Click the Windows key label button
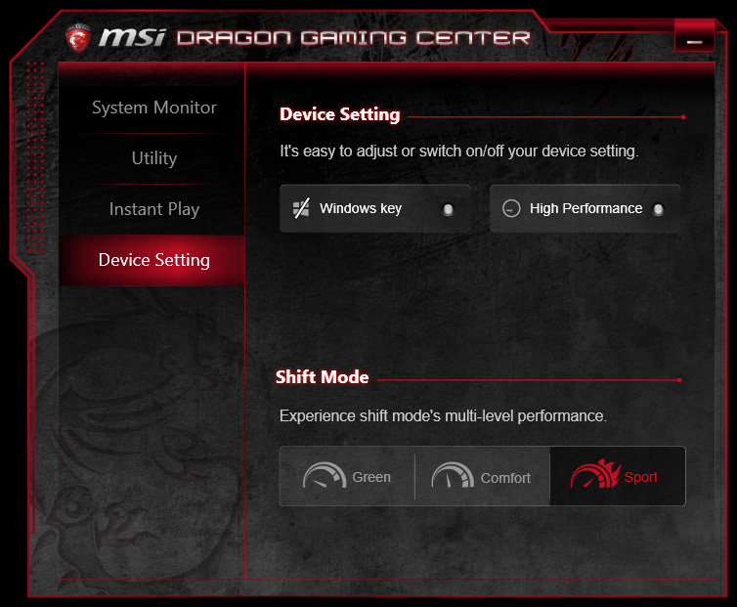This screenshot has height=607, width=737. pos(360,208)
